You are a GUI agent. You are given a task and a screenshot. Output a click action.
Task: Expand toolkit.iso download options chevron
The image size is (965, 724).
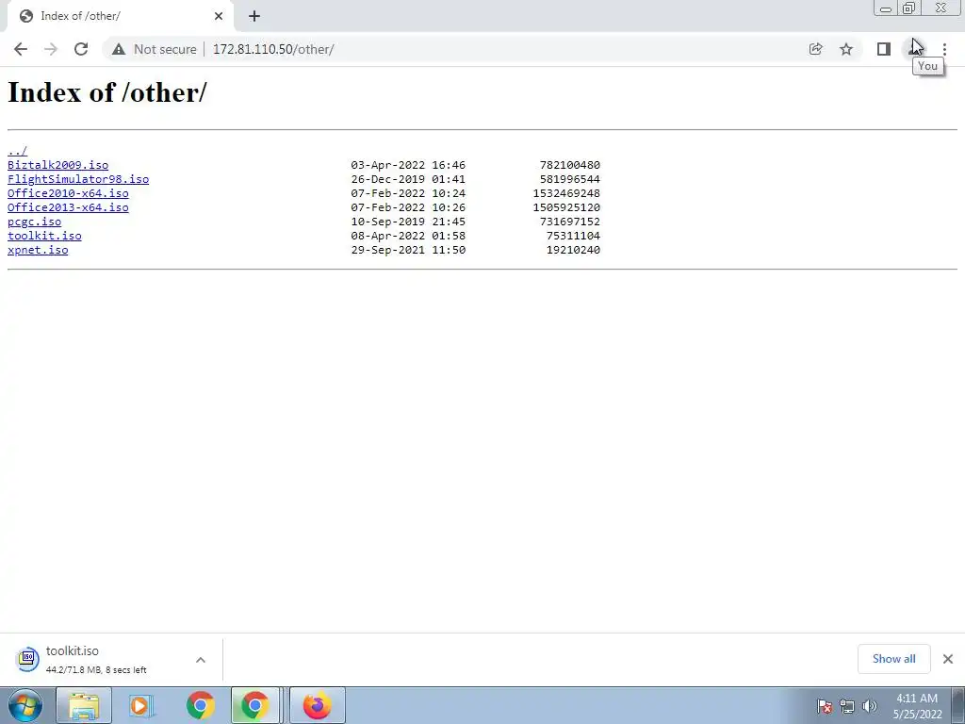[201, 660]
